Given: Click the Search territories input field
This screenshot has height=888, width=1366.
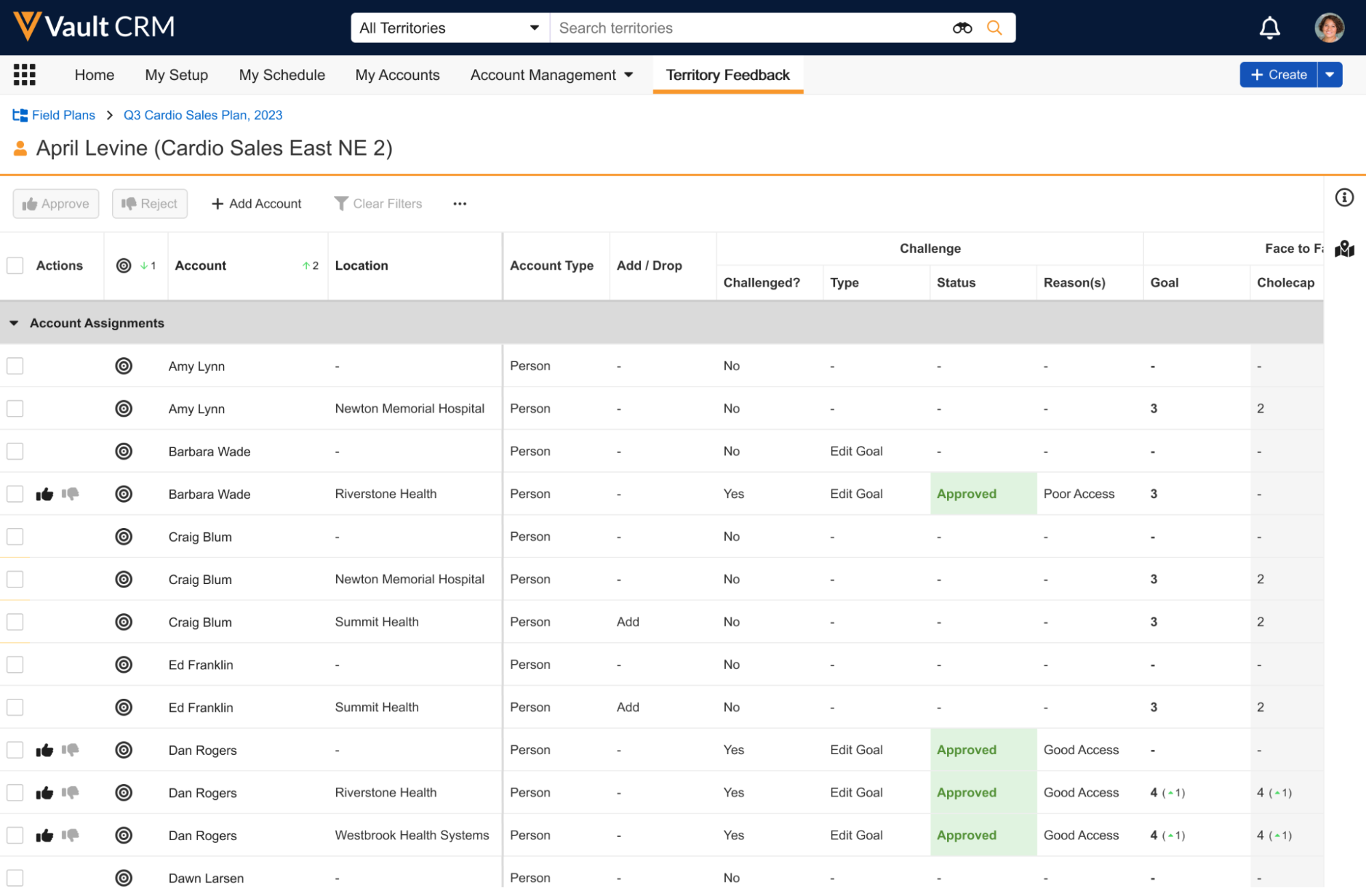Looking at the screenshot, I should [748, 28].
